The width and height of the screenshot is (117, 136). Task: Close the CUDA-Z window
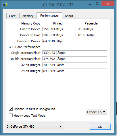coord(108,4)
